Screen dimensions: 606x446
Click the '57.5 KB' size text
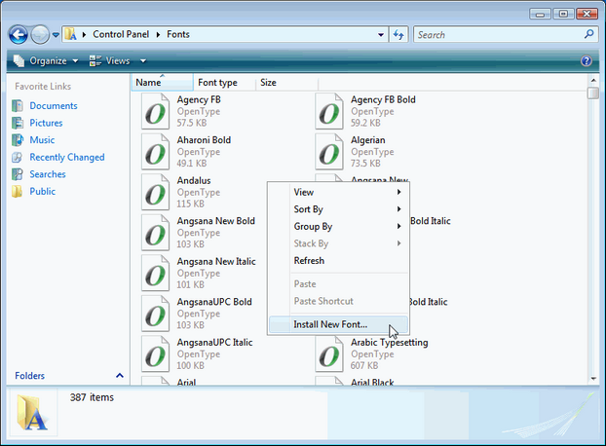[192, 123]
